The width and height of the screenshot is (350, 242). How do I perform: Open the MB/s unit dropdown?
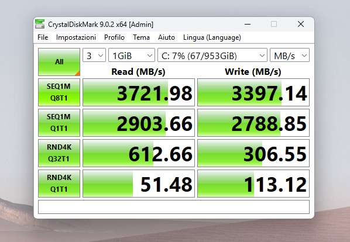click(290, 55)
